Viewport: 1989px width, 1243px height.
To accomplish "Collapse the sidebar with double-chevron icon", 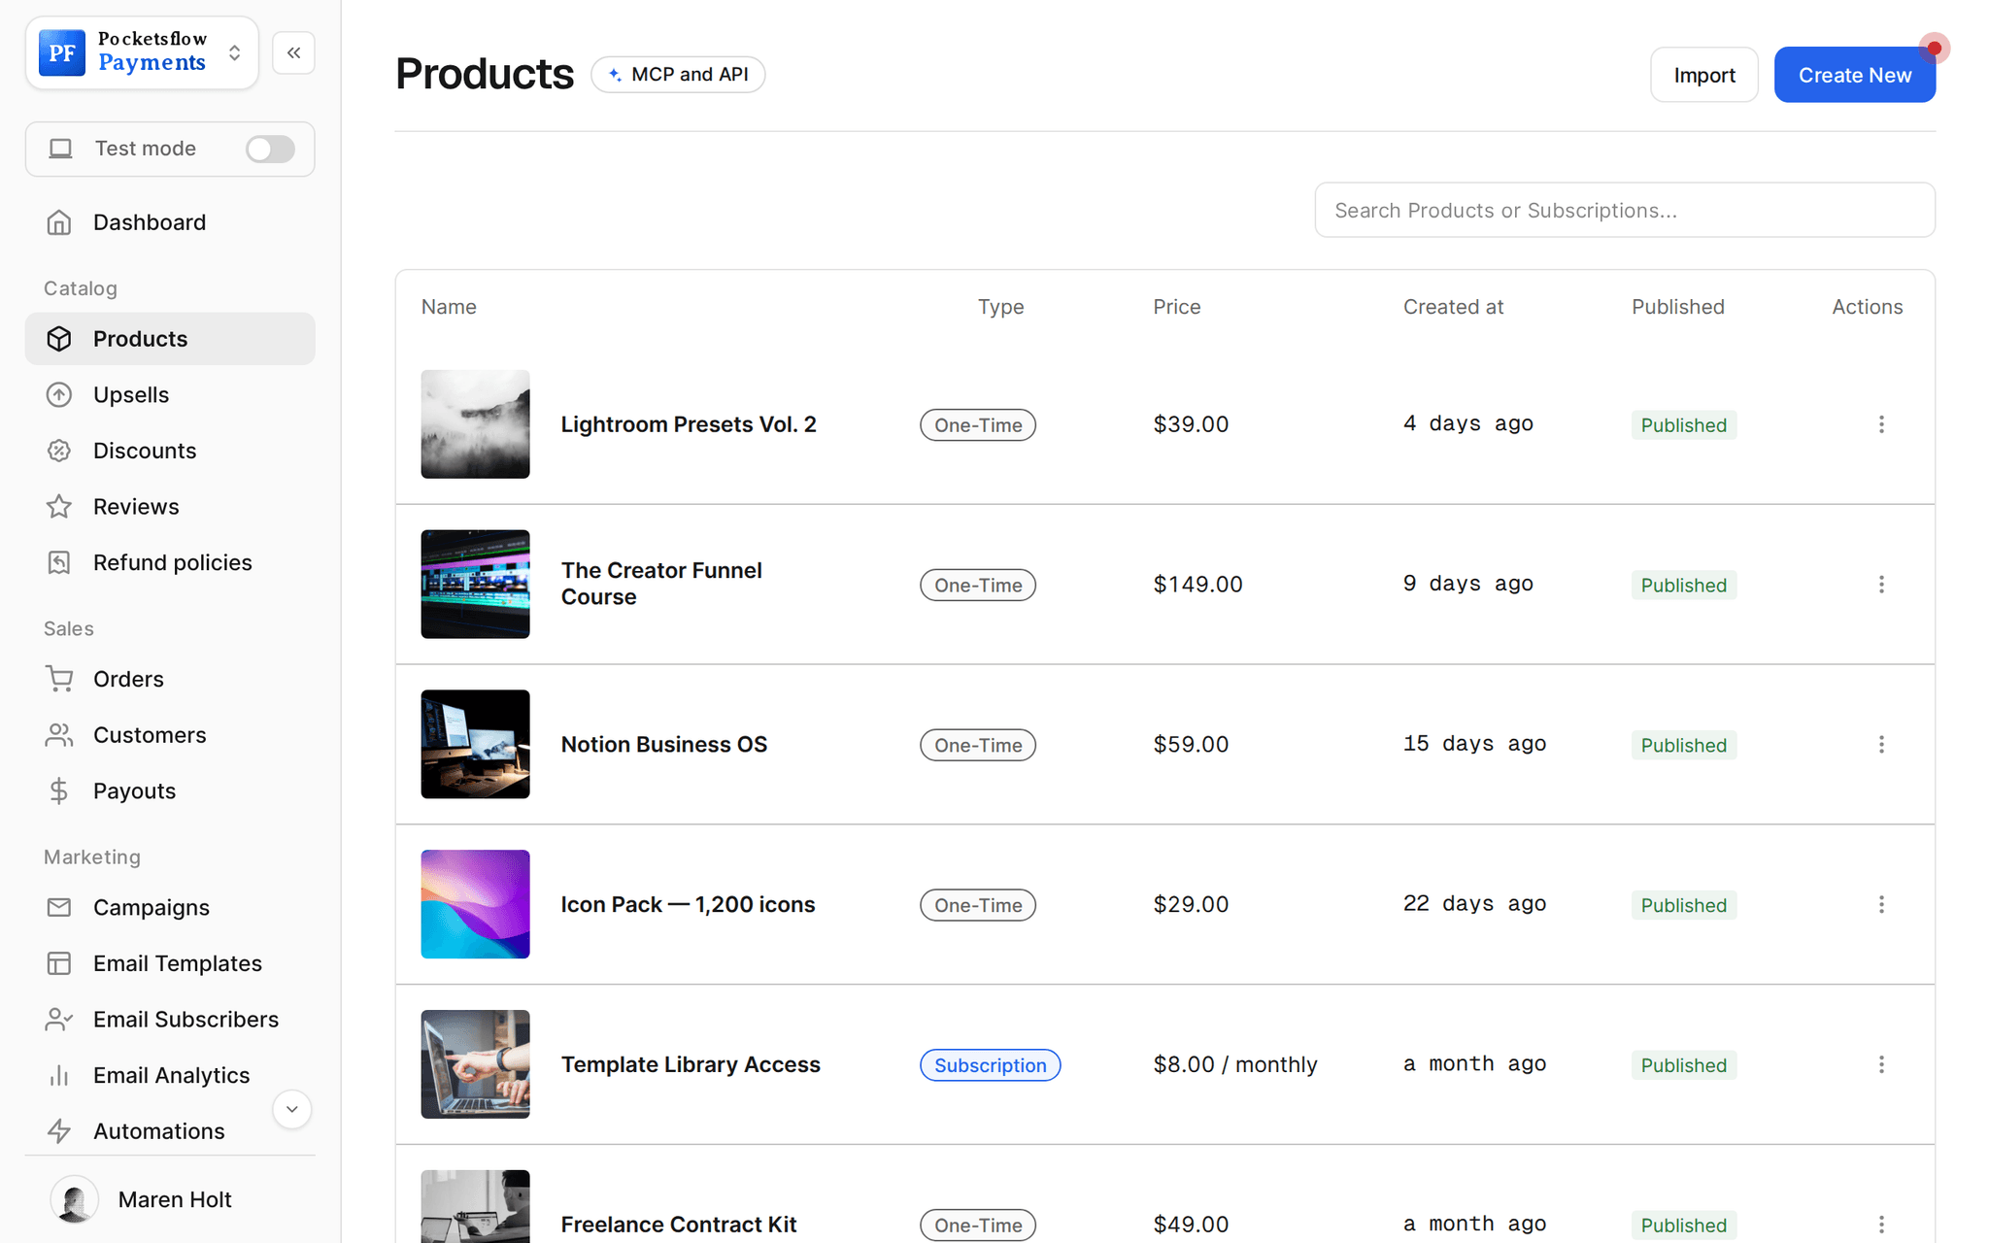I will coord(293,52).
